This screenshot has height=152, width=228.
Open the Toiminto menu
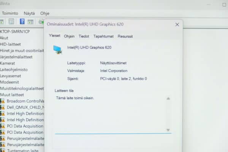[10, 13]
